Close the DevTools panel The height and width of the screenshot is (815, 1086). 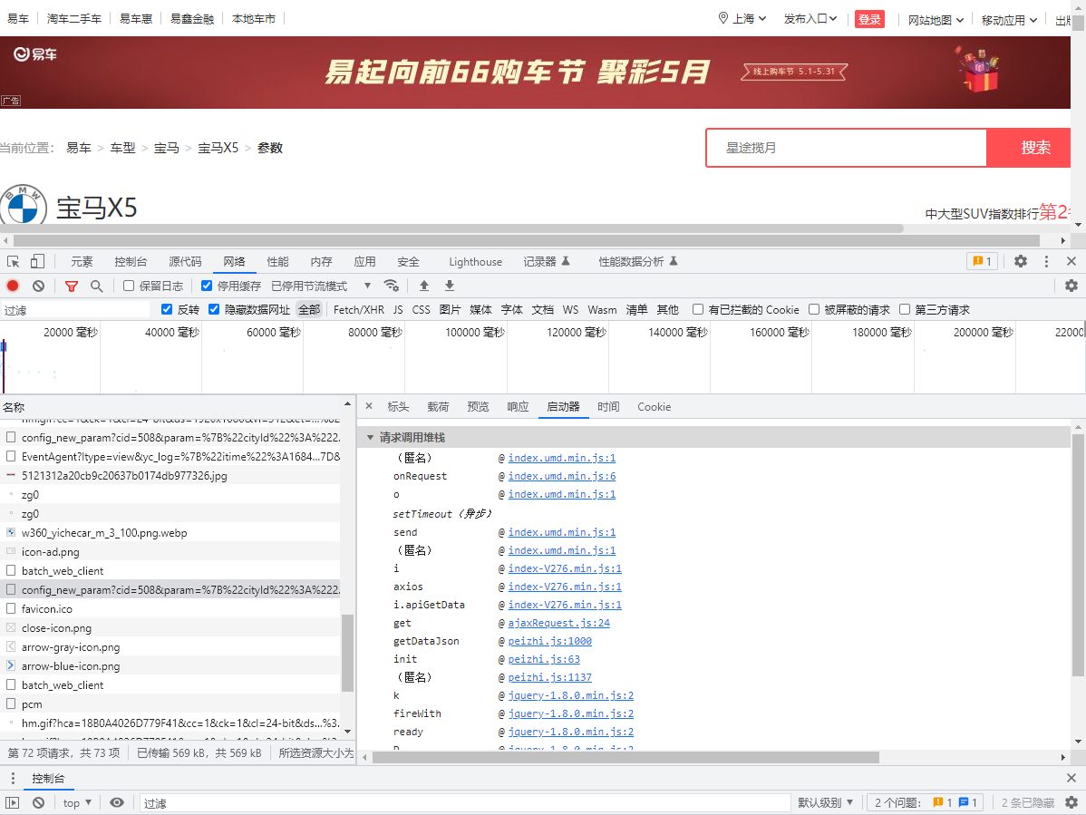coord(1071,261)
